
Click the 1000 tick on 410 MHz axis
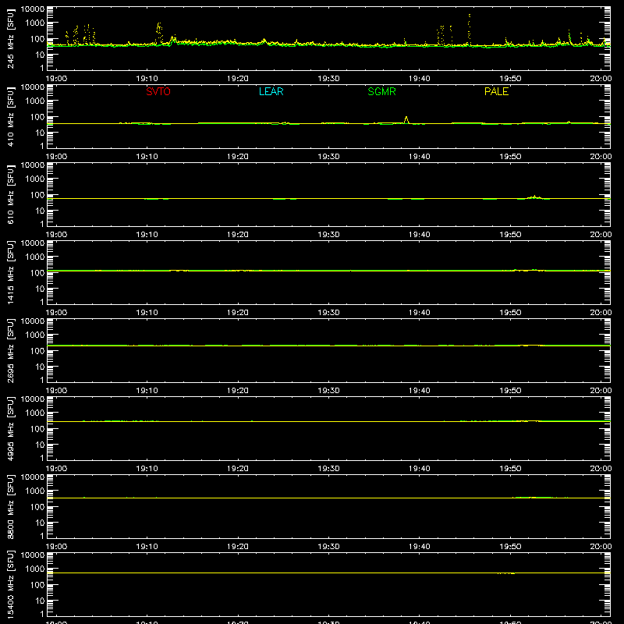[35, 101]
